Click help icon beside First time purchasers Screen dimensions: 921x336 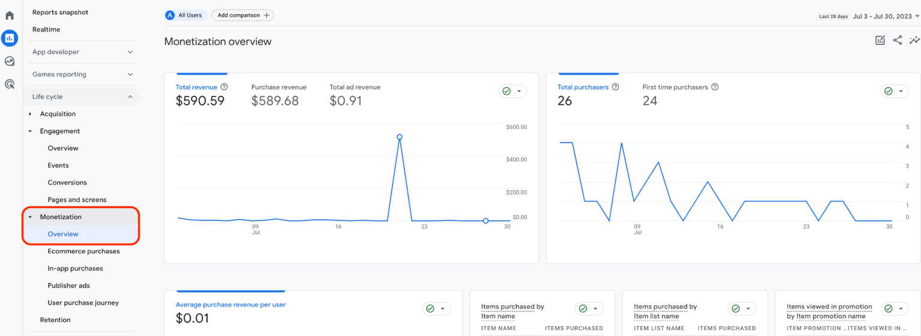tap(715, 87)
